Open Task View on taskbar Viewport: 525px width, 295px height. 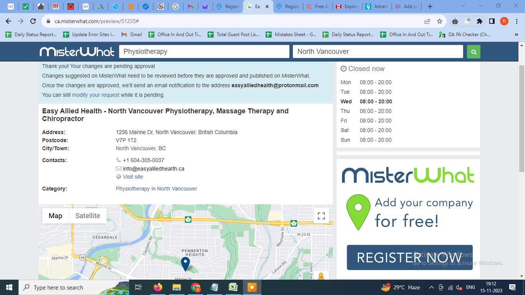(x=138, y=287)
